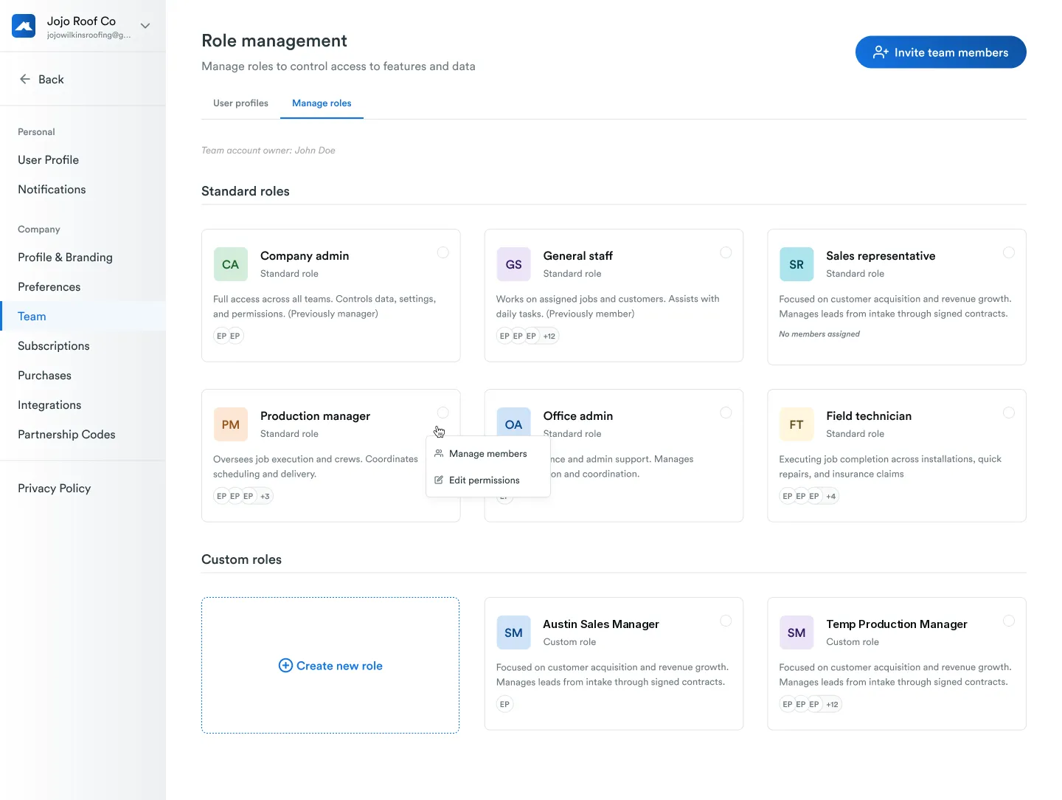Viewport: 1062px width, 800px height.
Task: Click the FT avatar on Field technician card
Action: pyautogui.click(x=796, y=424)
